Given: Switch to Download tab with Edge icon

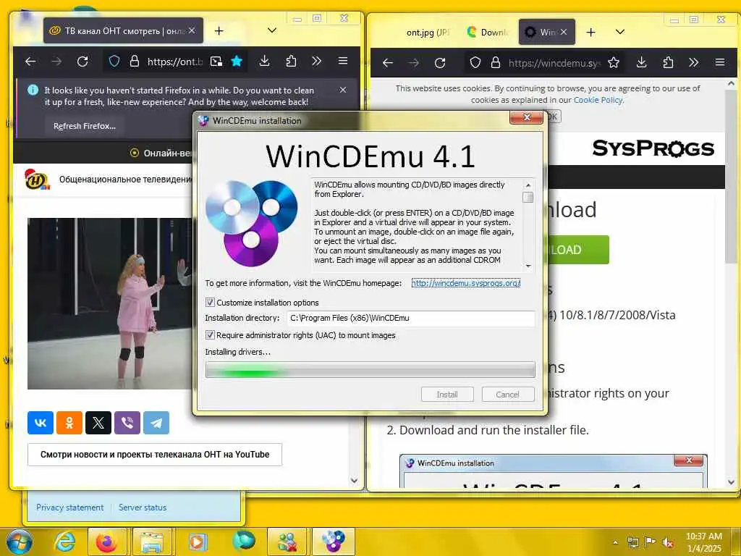Looking at the screenshot, I should (488, 32).
